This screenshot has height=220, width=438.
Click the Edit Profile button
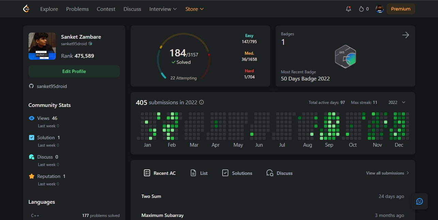(x=74, y=71)
